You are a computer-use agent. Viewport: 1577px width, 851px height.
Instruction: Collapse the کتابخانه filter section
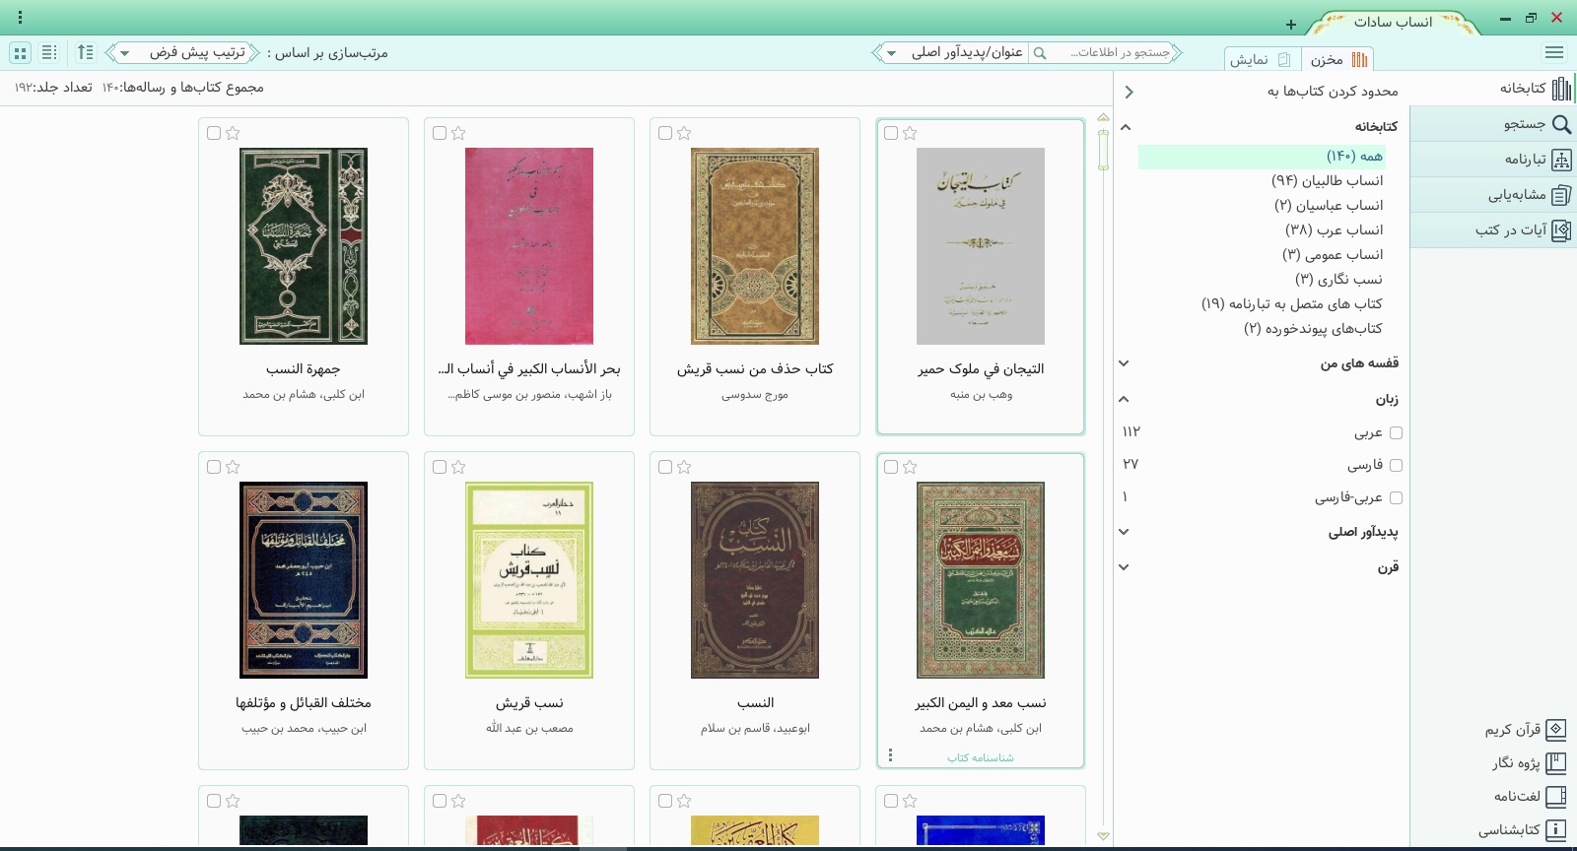point(1125,127)
